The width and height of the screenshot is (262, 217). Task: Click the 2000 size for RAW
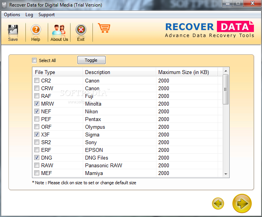164,165
